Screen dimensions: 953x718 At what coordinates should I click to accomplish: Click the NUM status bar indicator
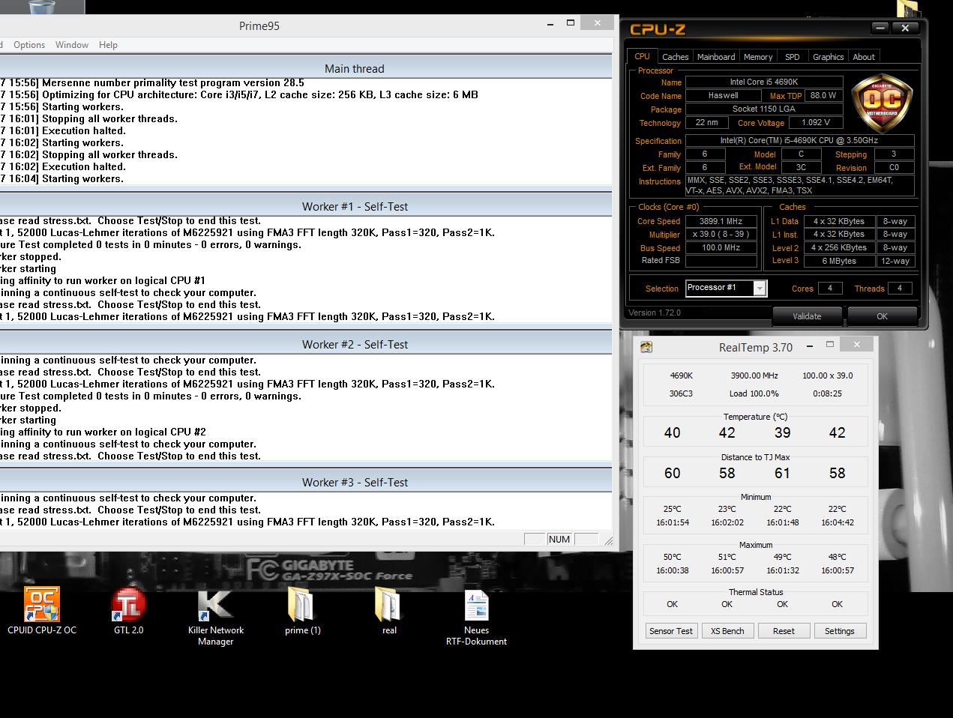coord(559,539)
